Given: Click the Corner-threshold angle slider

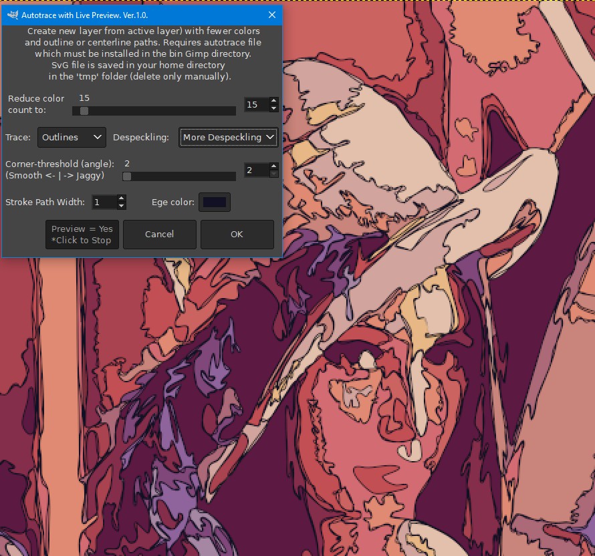Looking at the screenshot, I should [179, 176].
